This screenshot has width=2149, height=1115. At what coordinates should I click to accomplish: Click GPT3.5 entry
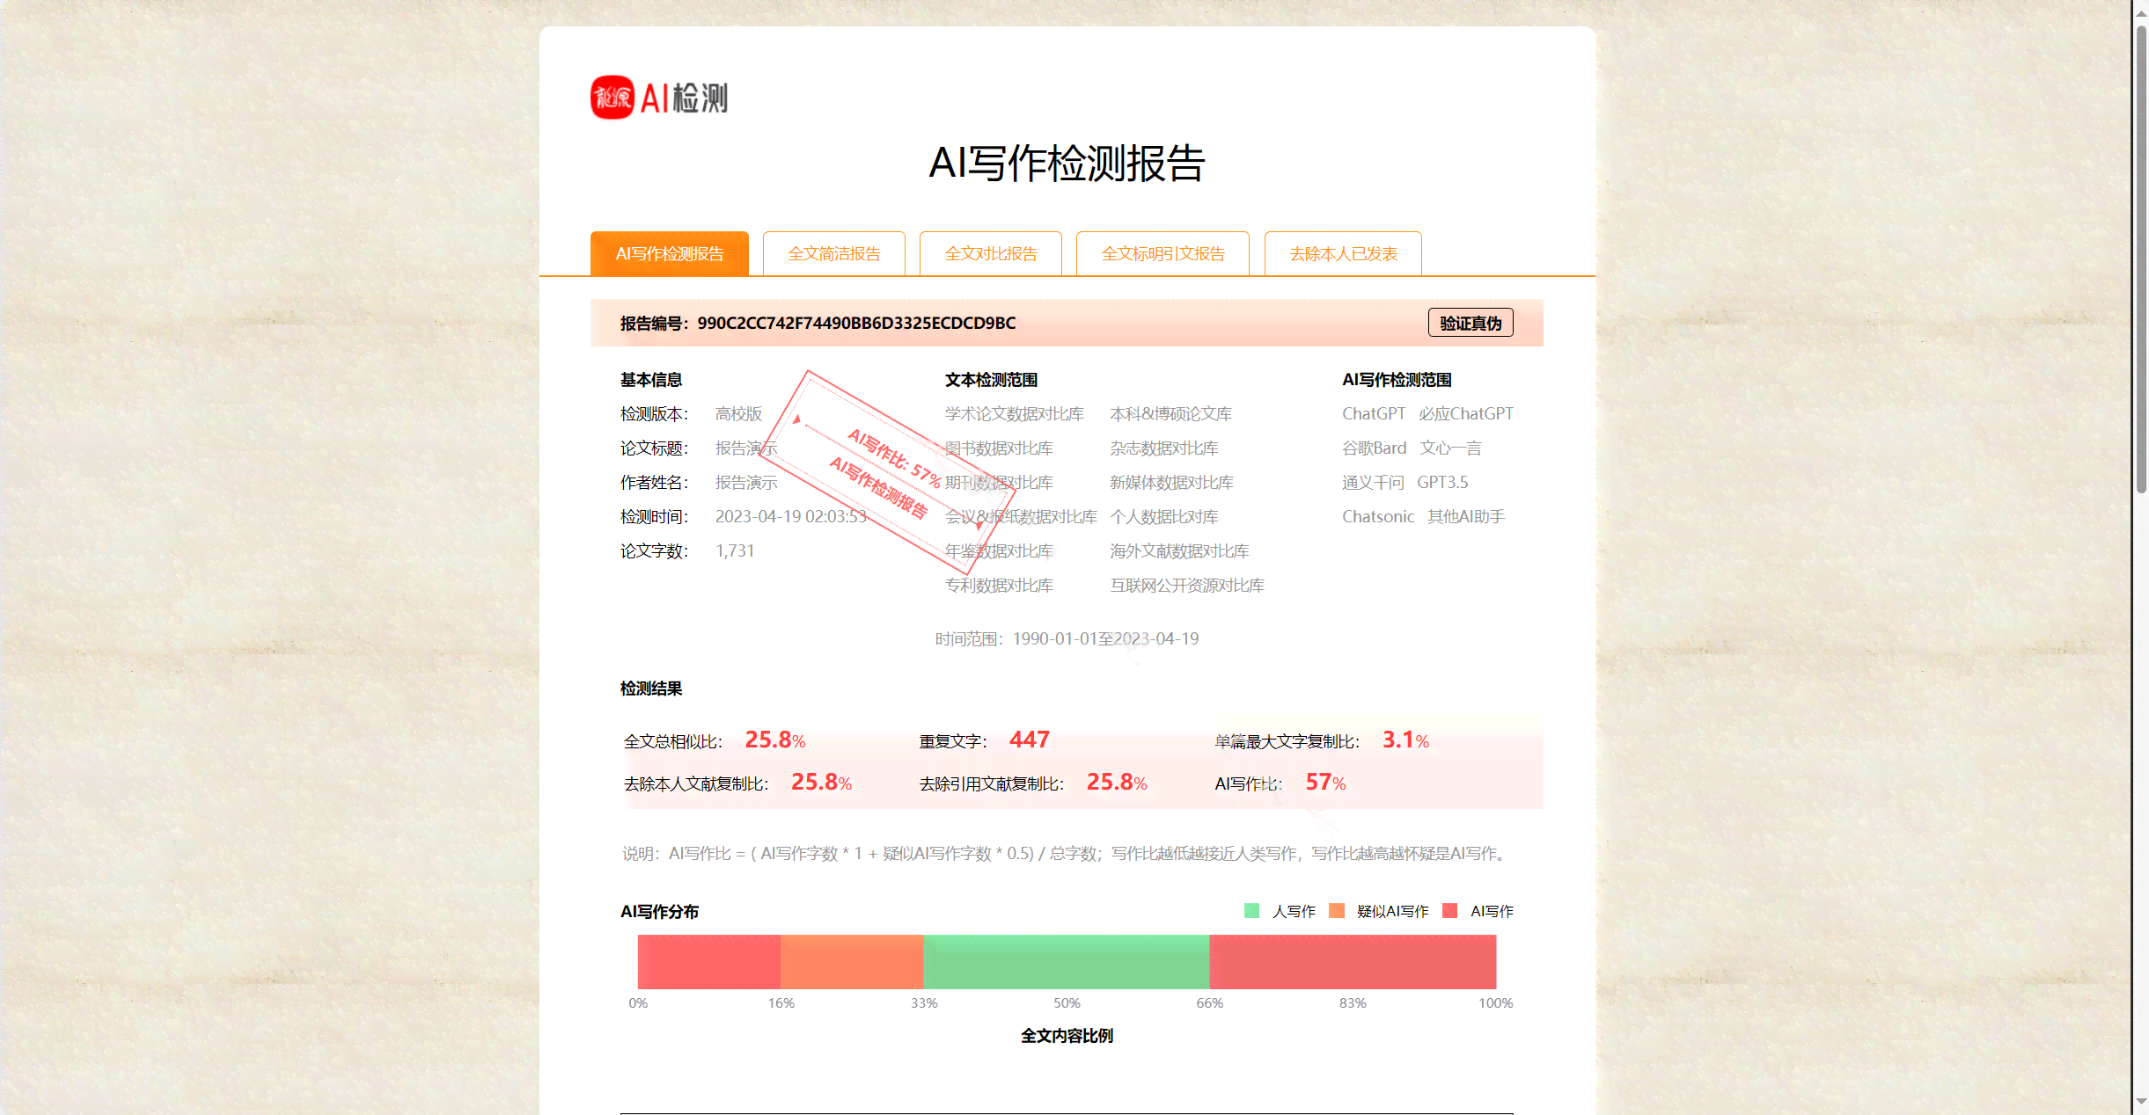[1442, 483]
